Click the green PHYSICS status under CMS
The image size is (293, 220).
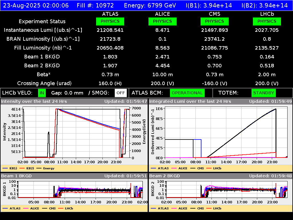215,21
